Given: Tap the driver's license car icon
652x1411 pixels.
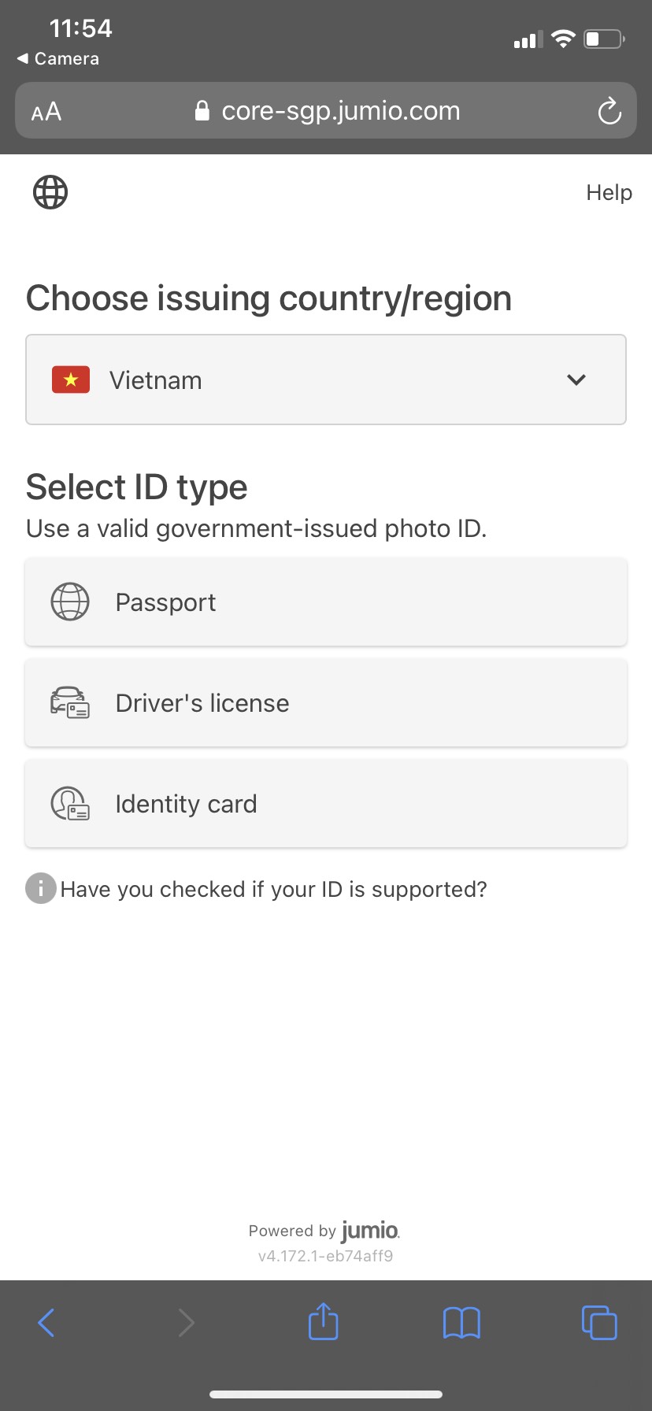Looking at the screenshot, I should pos(70,702).
